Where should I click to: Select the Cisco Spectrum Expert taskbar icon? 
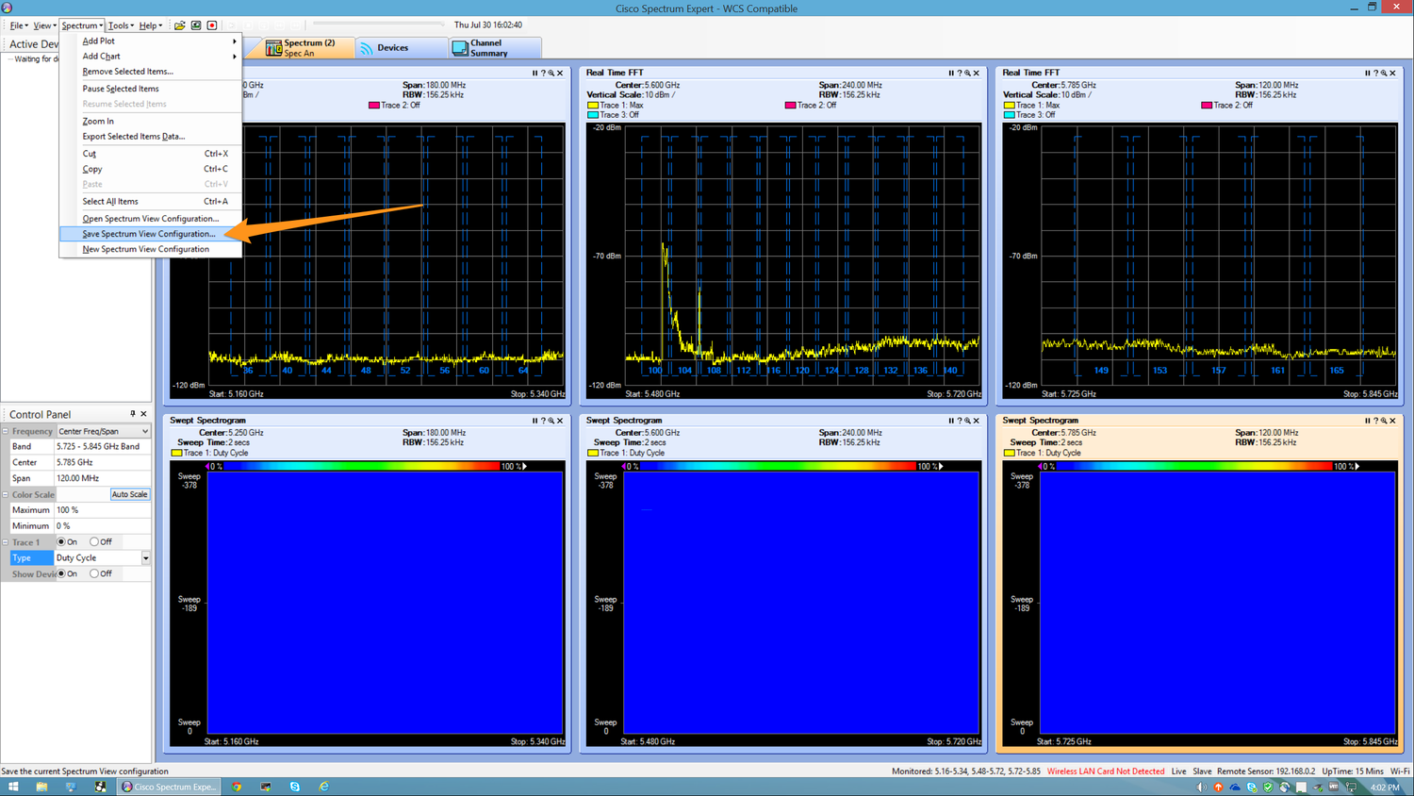click(168, 786)
